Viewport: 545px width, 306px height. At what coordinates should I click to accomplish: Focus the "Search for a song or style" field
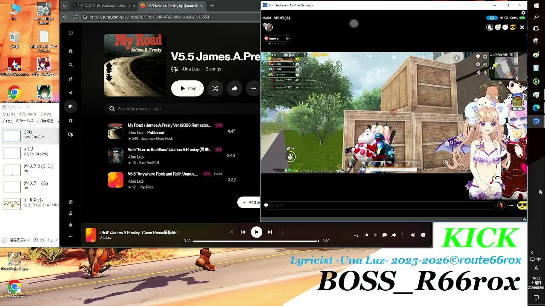[183, 109]
